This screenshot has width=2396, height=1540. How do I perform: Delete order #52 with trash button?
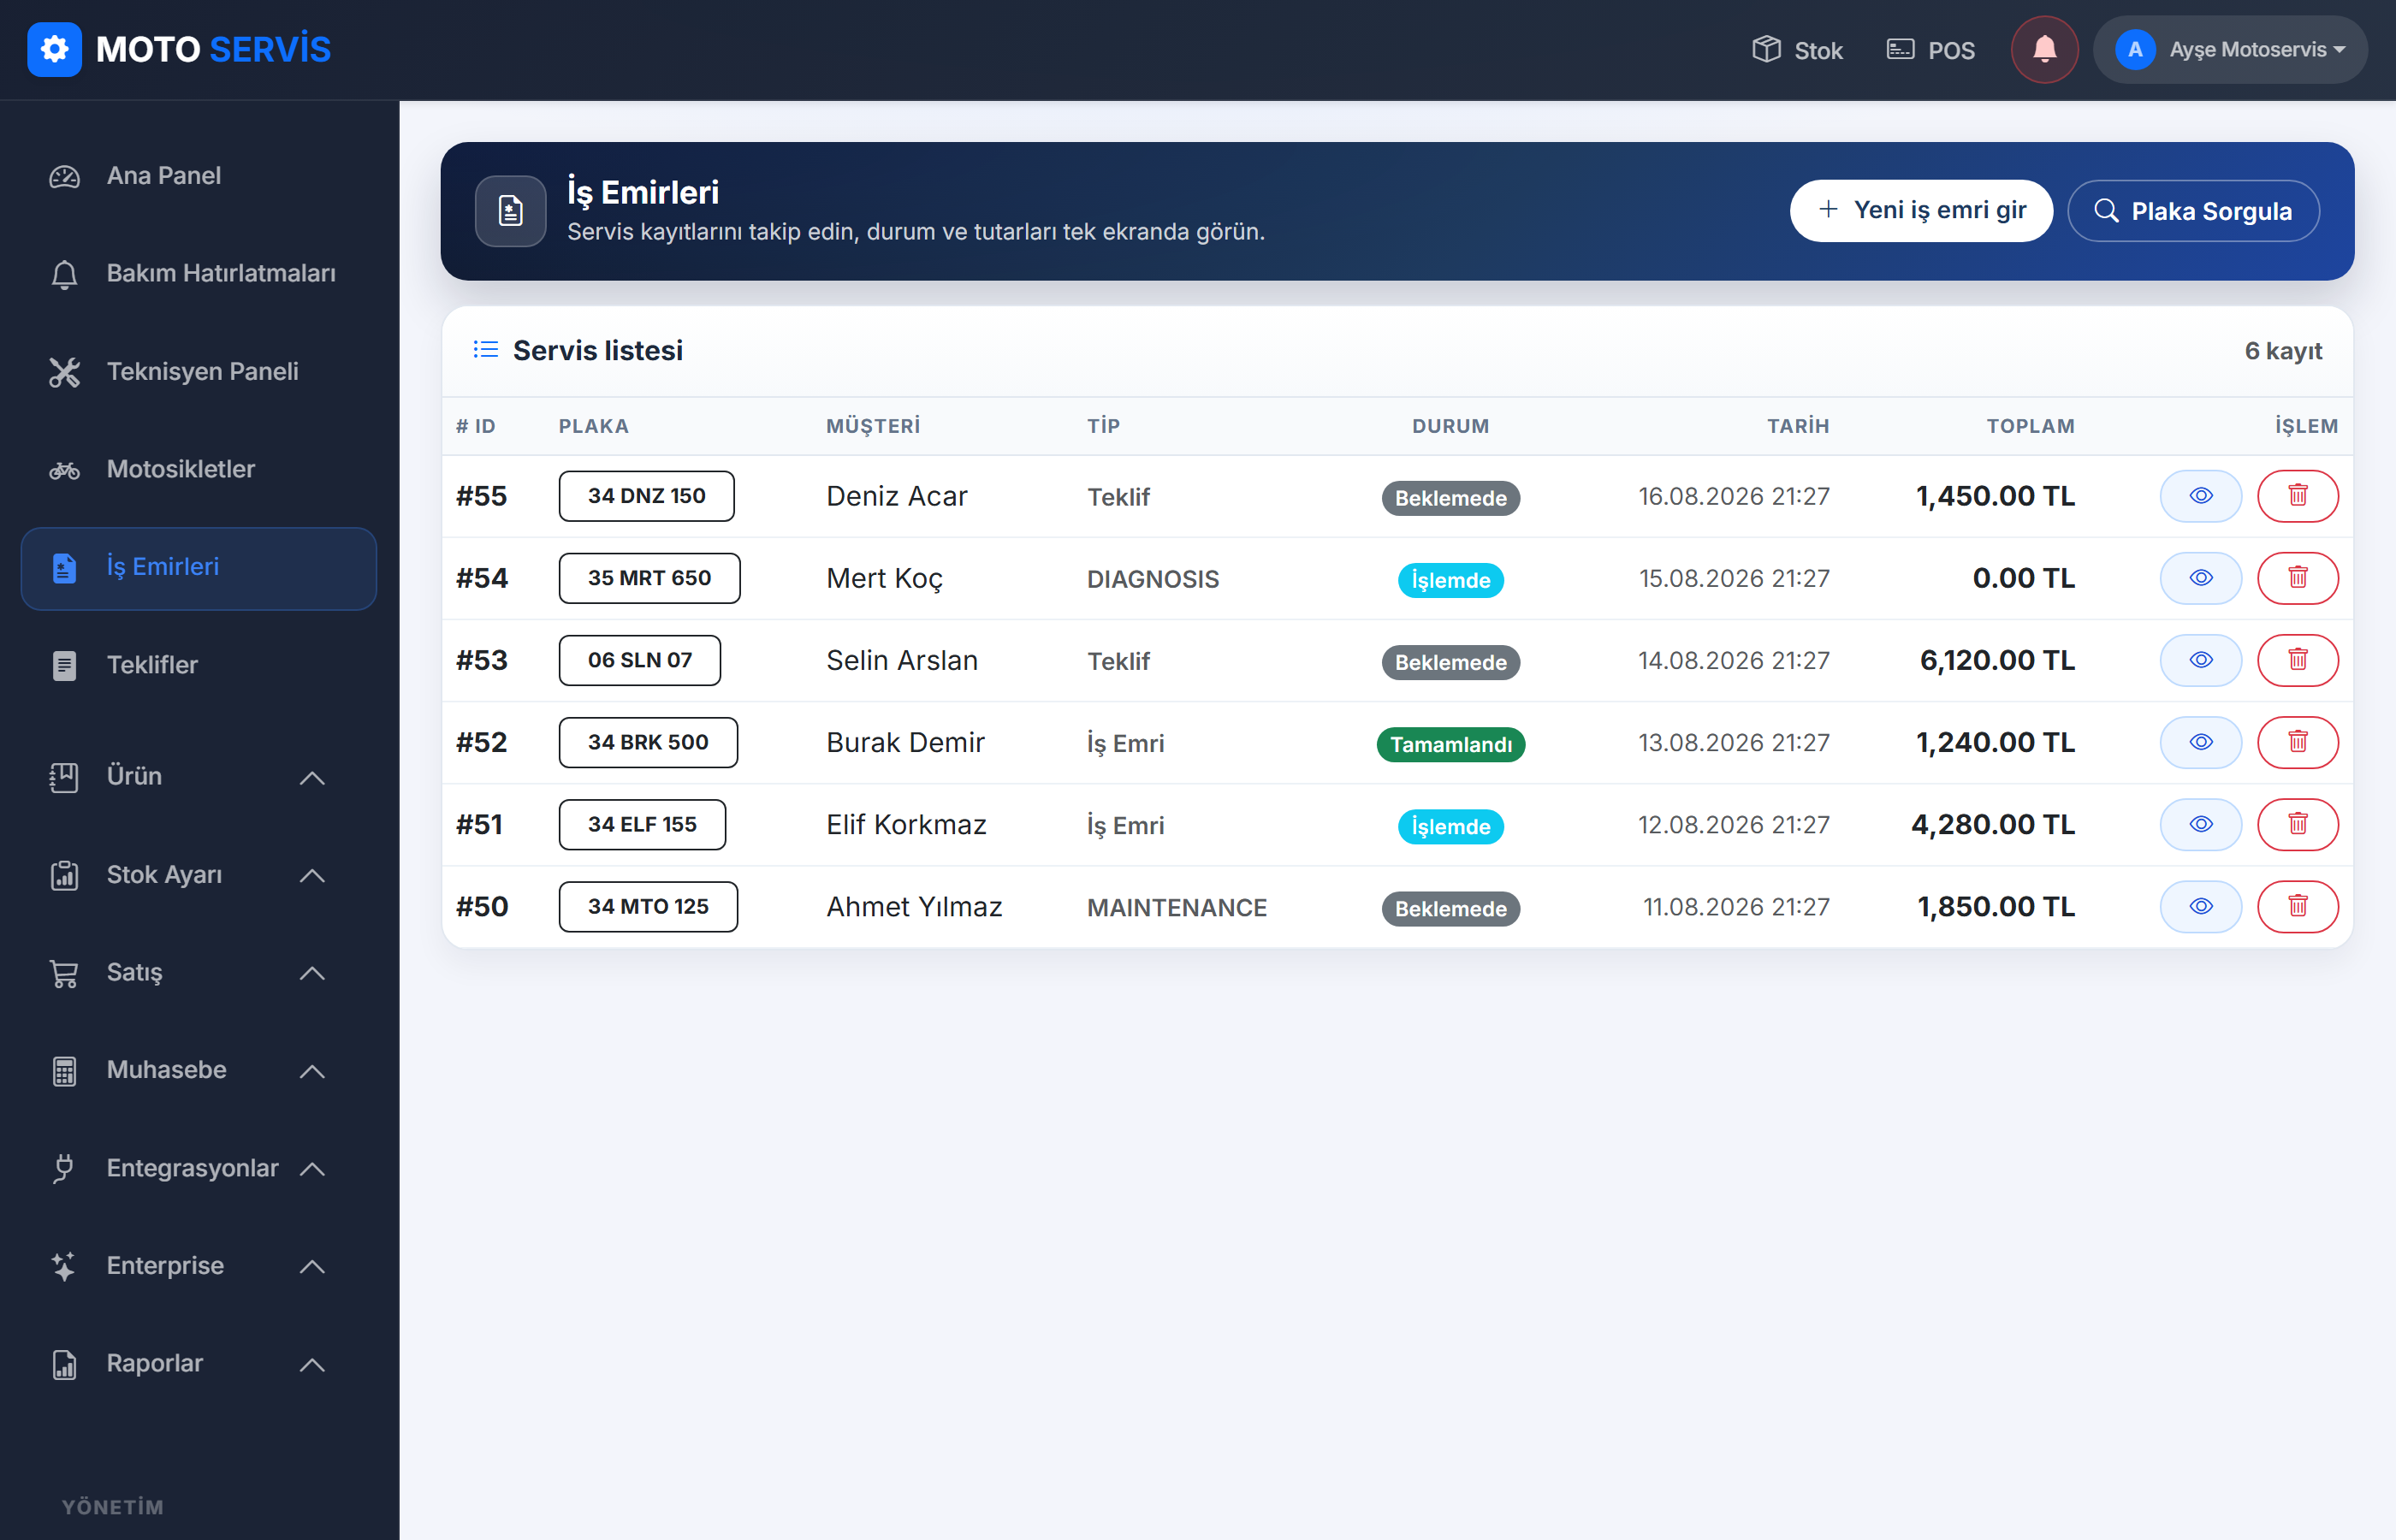[2298, 742]
